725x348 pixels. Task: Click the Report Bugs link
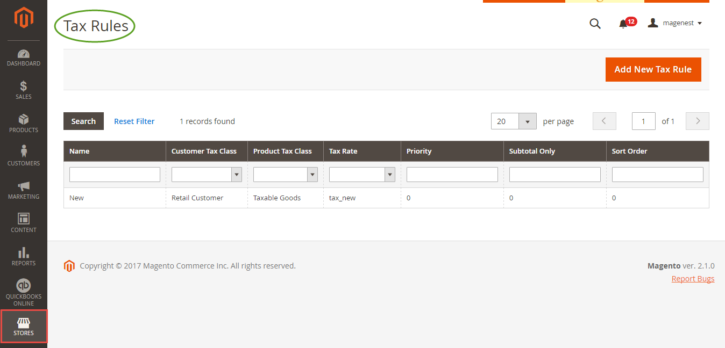[693, 279]
